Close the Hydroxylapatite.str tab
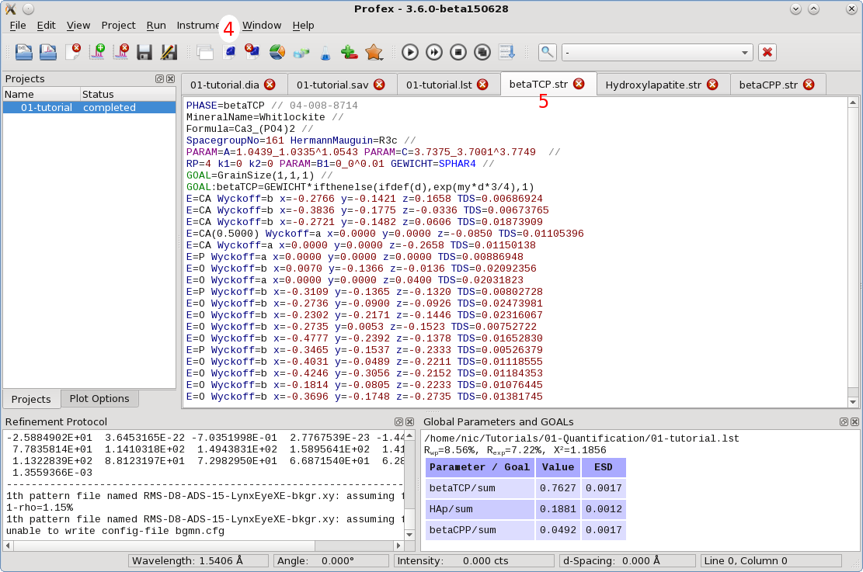This screenshot has width=863, height=572. [713, 84]
